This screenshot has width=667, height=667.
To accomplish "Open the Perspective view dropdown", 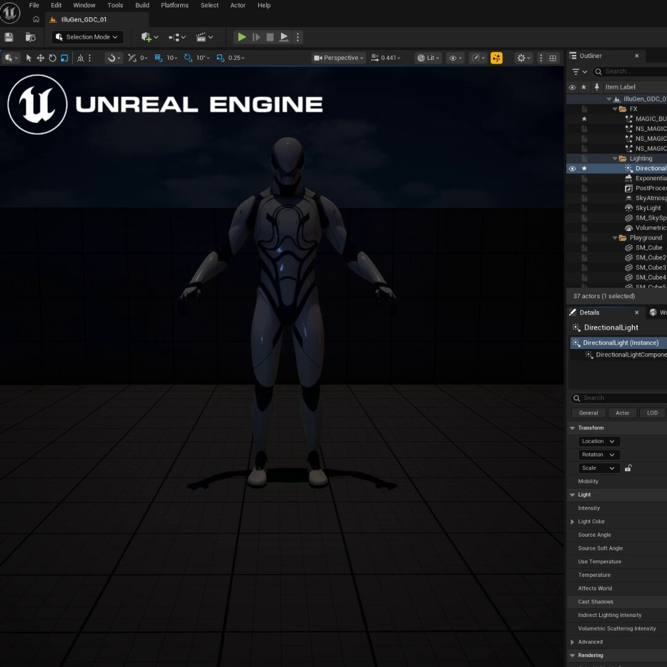I will click(338, 58).
